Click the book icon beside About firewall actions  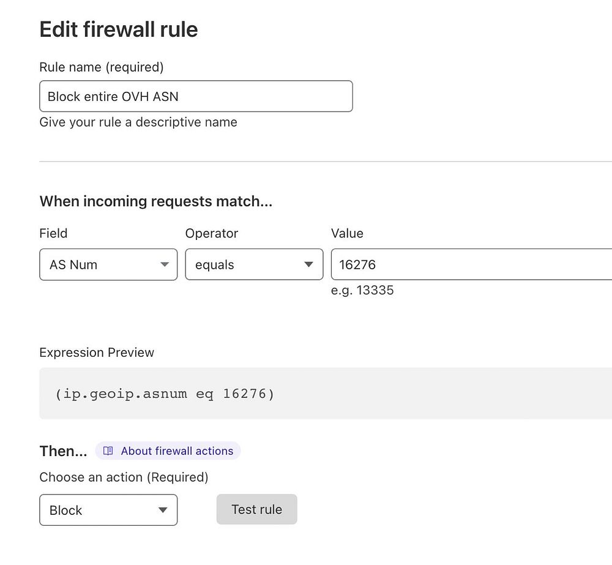(x=108, y=451)
